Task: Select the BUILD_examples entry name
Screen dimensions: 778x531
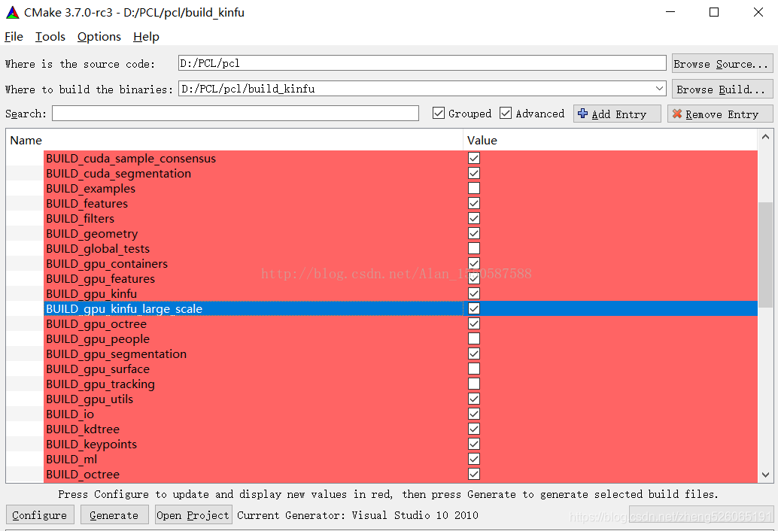Action: point(90,188)
